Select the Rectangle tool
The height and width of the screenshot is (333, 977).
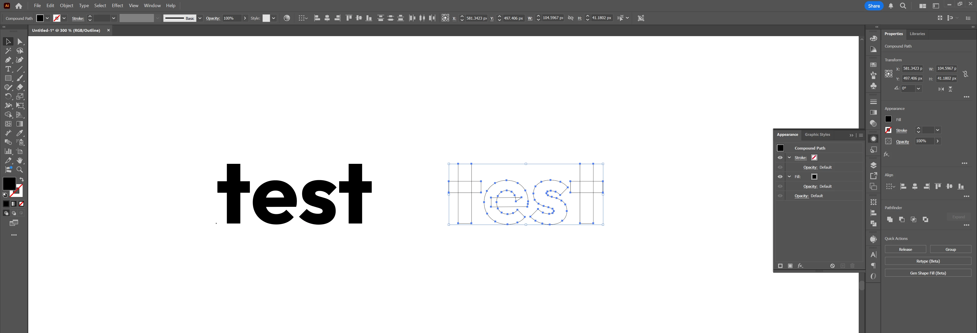click(8, 78)
